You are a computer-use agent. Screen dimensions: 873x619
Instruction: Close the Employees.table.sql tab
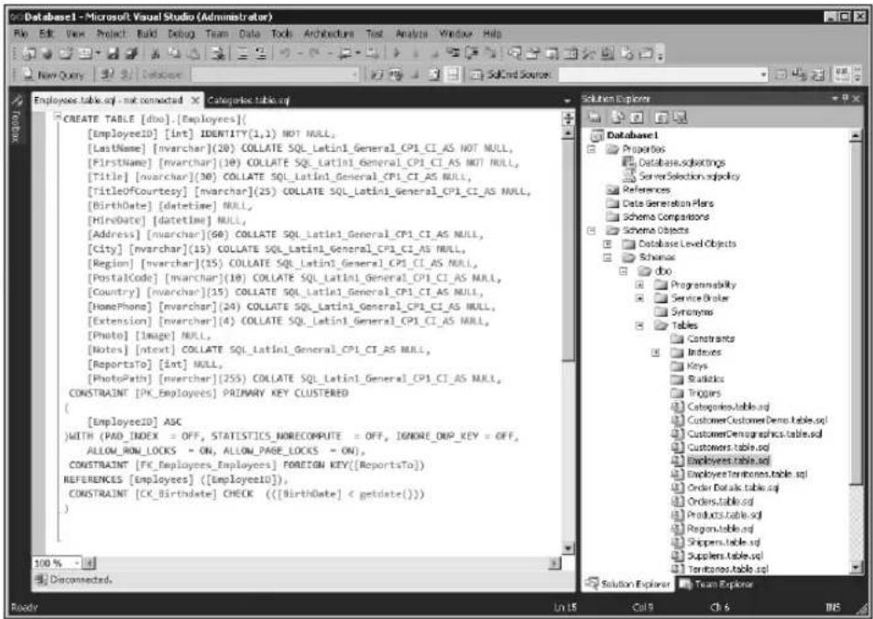[x=195, y=100]
